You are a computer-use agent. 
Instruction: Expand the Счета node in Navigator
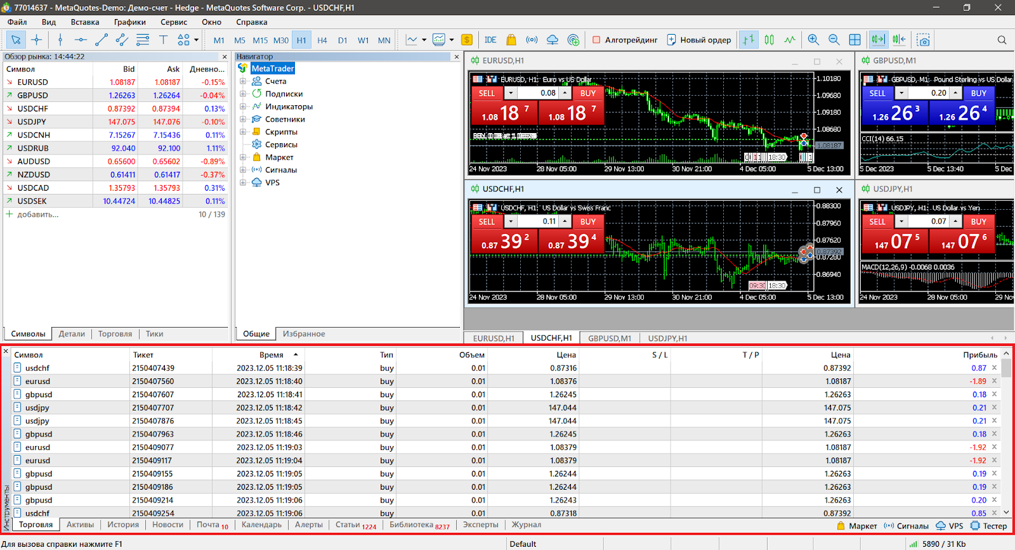243,81
